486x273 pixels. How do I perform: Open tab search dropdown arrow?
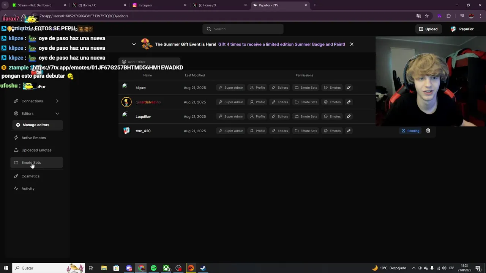click(x=5, y=5)
